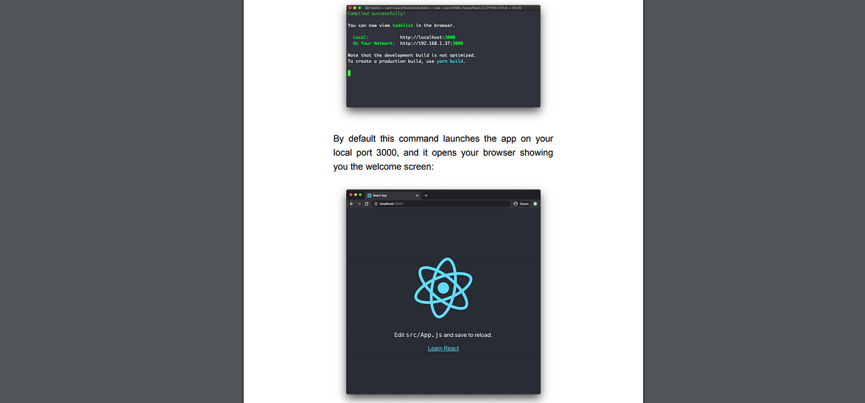The image size is (865, 403).
Task: Click 'todolist' in 'You can now view' line
Action: coord(402,25)
